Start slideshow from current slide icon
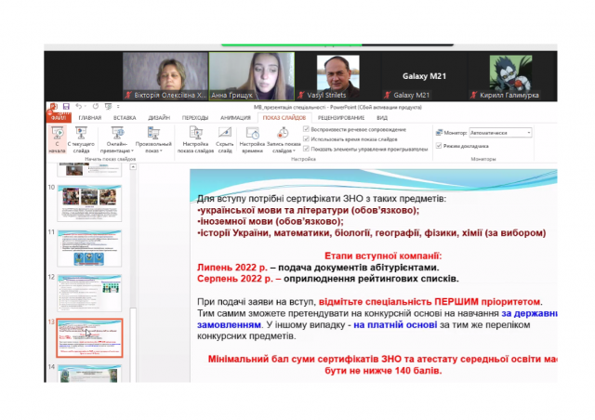 [81, 133]
